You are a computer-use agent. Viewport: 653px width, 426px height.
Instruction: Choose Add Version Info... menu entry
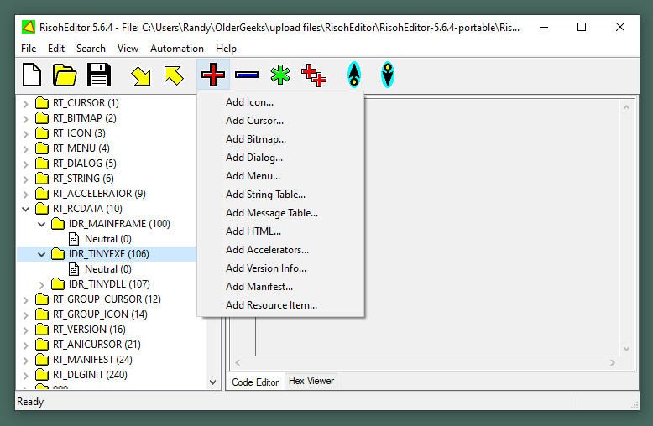click(280, 268)
